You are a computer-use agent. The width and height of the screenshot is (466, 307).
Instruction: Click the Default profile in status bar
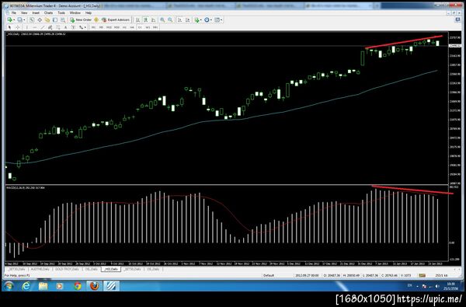pyautogui.click(x=269, y=275)
